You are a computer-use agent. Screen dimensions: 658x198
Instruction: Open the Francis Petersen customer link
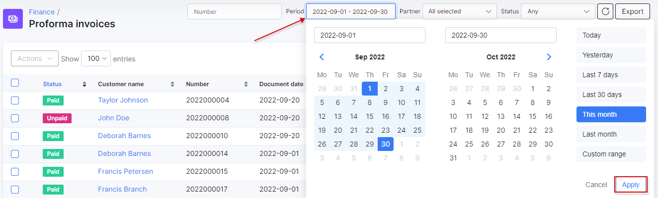click(125, 171)
